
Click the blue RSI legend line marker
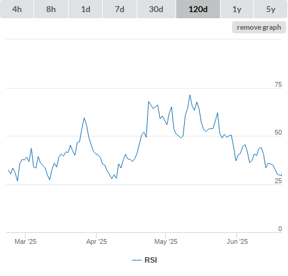point(137,260)
